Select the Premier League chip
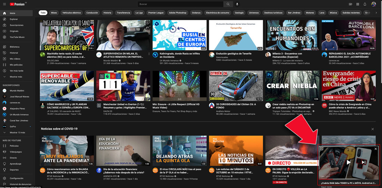 (156, 13)
